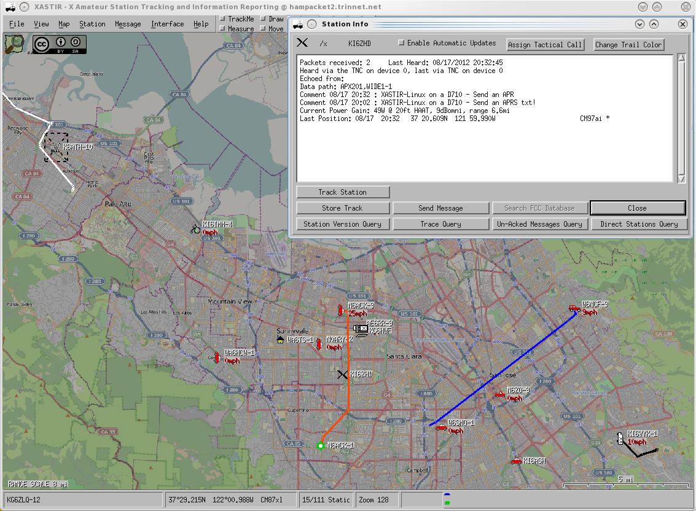Viewport: 696px width, 511px height.
Task: Click the Creative Commons BY-SA badge
Action: (60, 44)
